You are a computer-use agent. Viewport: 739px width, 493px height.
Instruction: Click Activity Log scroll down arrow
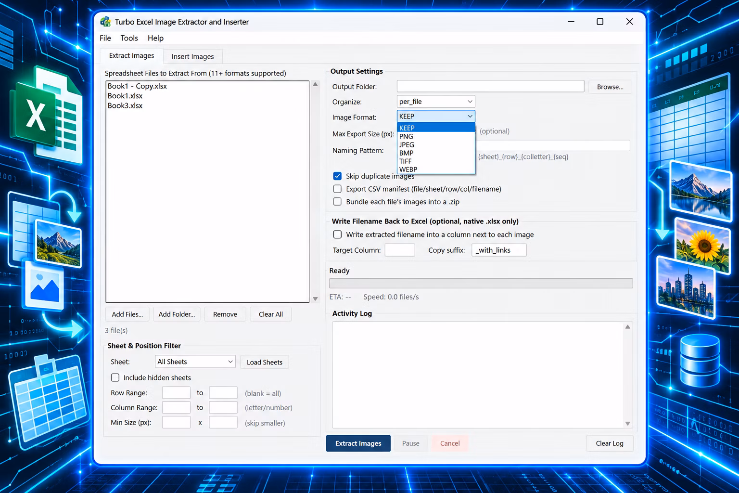click(627, 423)
